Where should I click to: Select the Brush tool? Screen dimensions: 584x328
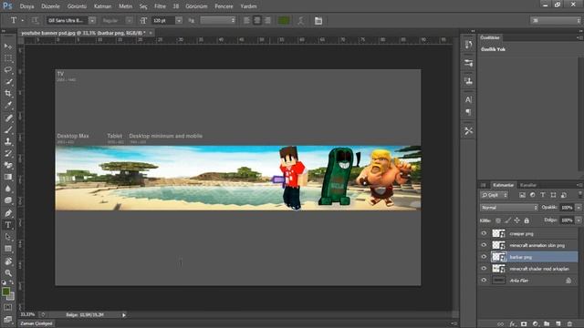[8, 129]
